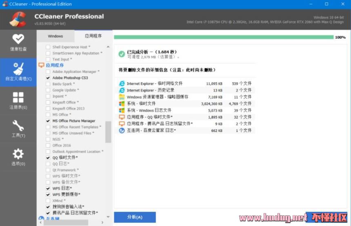The width and height of the screenshot is (351, 226).
Task: Uncheck the QQ 临时文件 checkbox
Action: [x=48, y=158]
